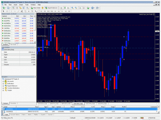Switch to the Tick Chart tab
This screenshot has width=161, height=120.
pyautogui.click(x=13, y=44)
